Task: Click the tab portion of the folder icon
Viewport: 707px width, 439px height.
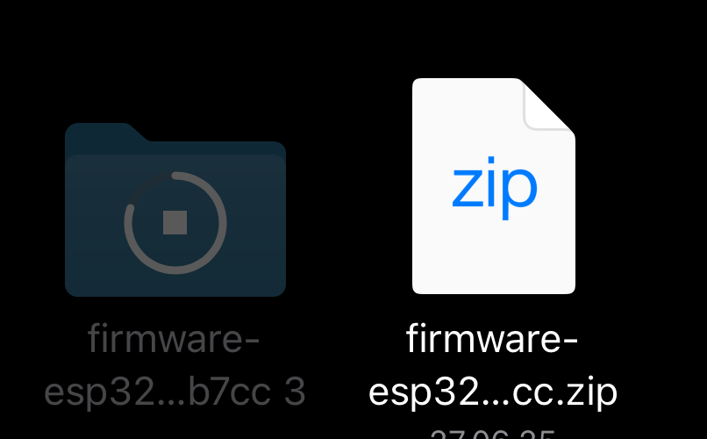Action: click(106, 132)
